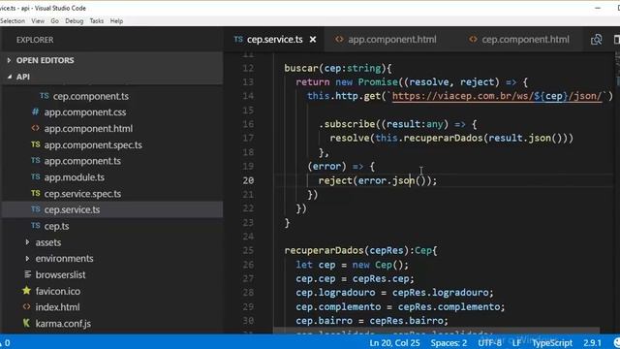This screenshot has height=349, width=620.
Task: Click the buscar method name on line 12
Action: pos(301,68)
